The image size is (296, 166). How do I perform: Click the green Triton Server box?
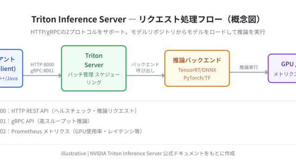tap(93, 68)
